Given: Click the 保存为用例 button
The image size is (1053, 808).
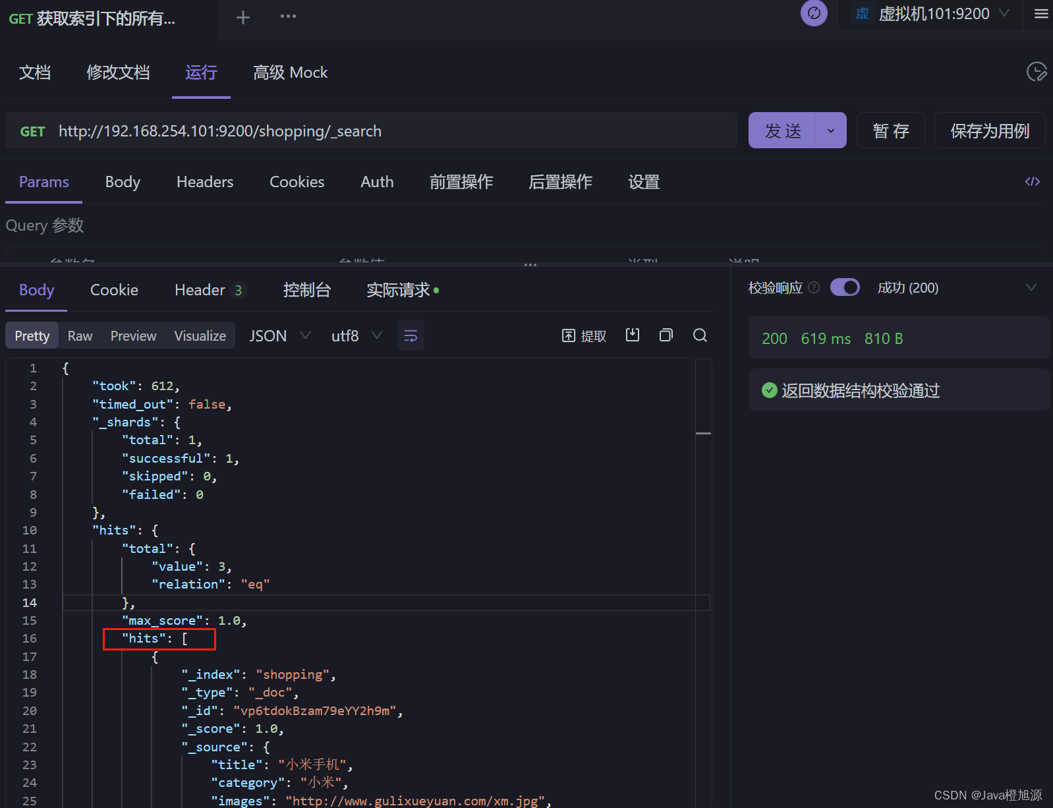Looking at the screenshot, I should (990, 130).
